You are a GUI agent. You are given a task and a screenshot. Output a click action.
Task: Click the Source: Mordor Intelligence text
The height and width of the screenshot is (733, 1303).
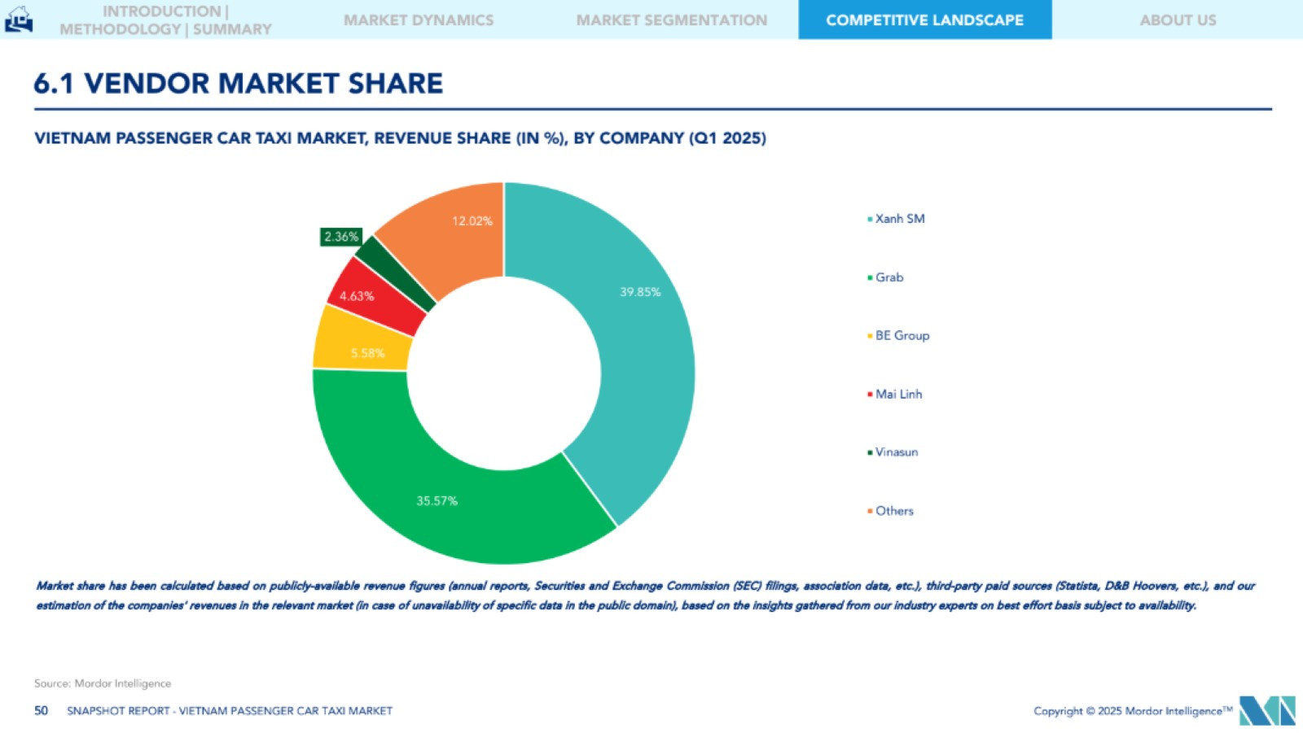[103, 683]
